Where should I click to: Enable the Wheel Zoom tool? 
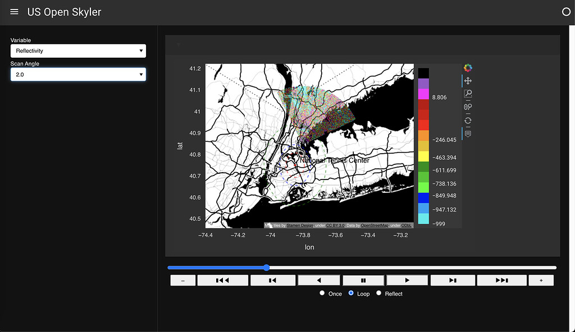[x=468, y=107]
